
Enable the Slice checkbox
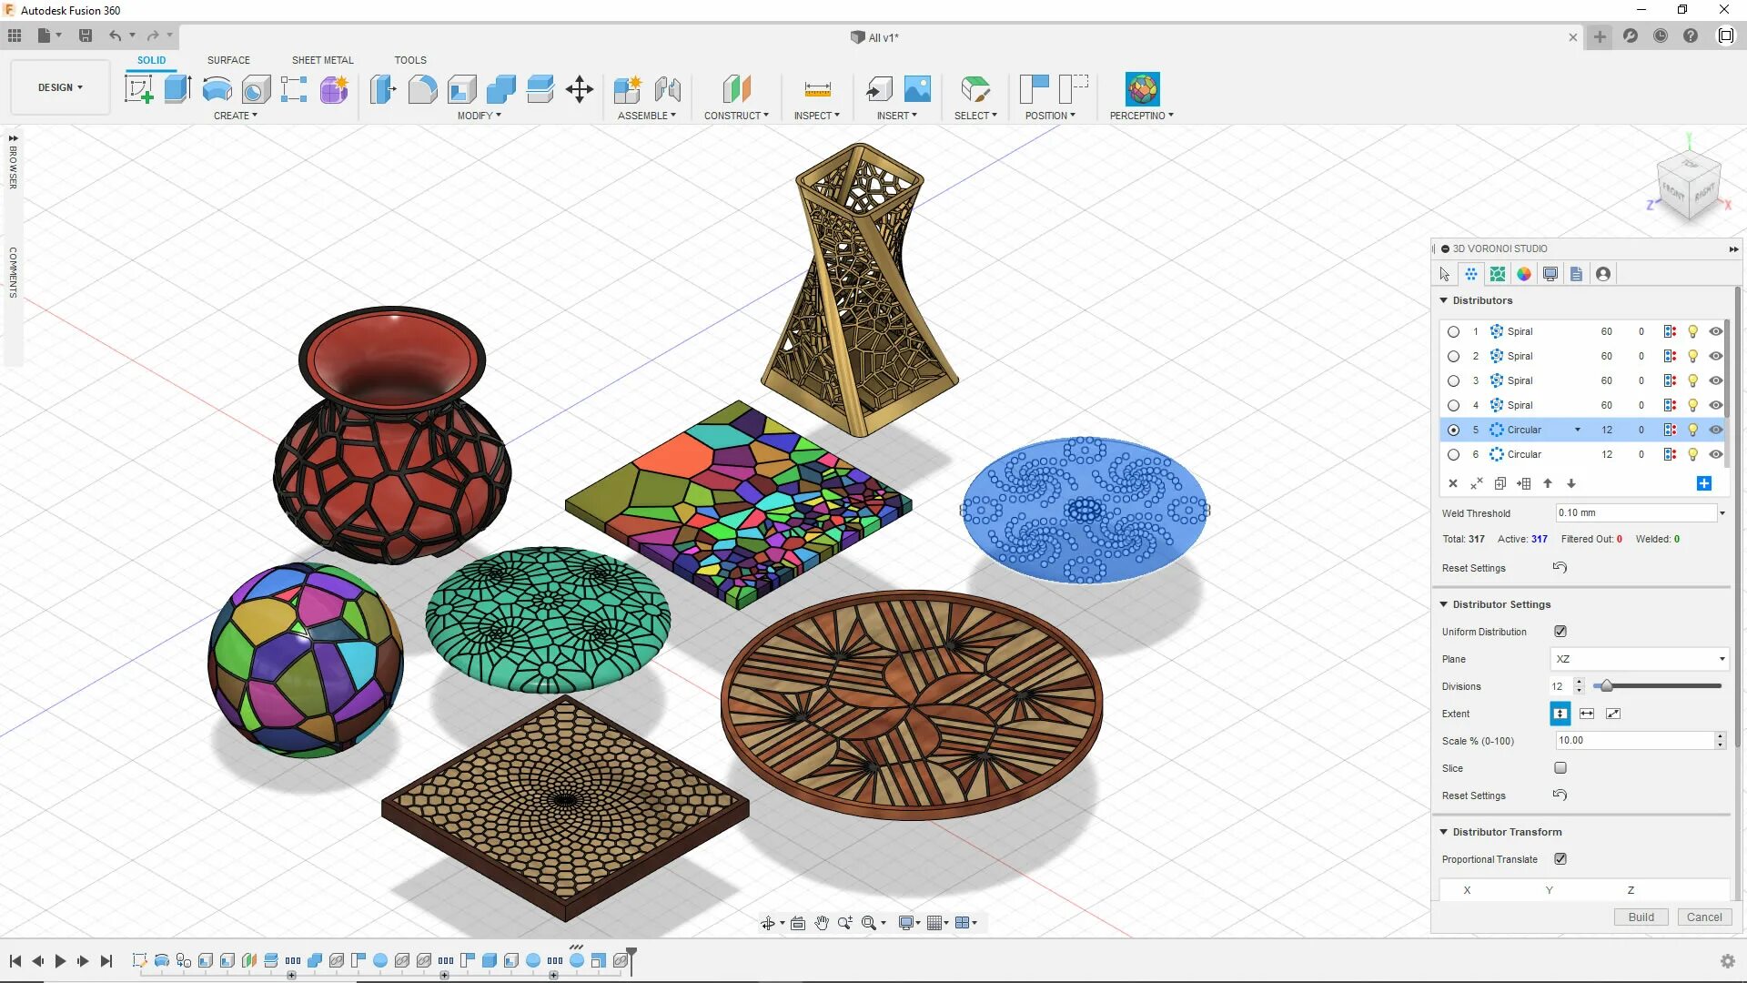tap(1560, 768)
